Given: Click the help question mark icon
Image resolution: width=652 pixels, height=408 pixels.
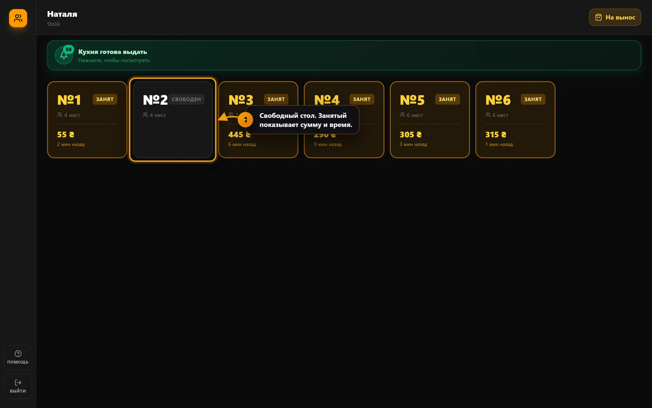Looking at the screenshot, I should coord(18,354).
